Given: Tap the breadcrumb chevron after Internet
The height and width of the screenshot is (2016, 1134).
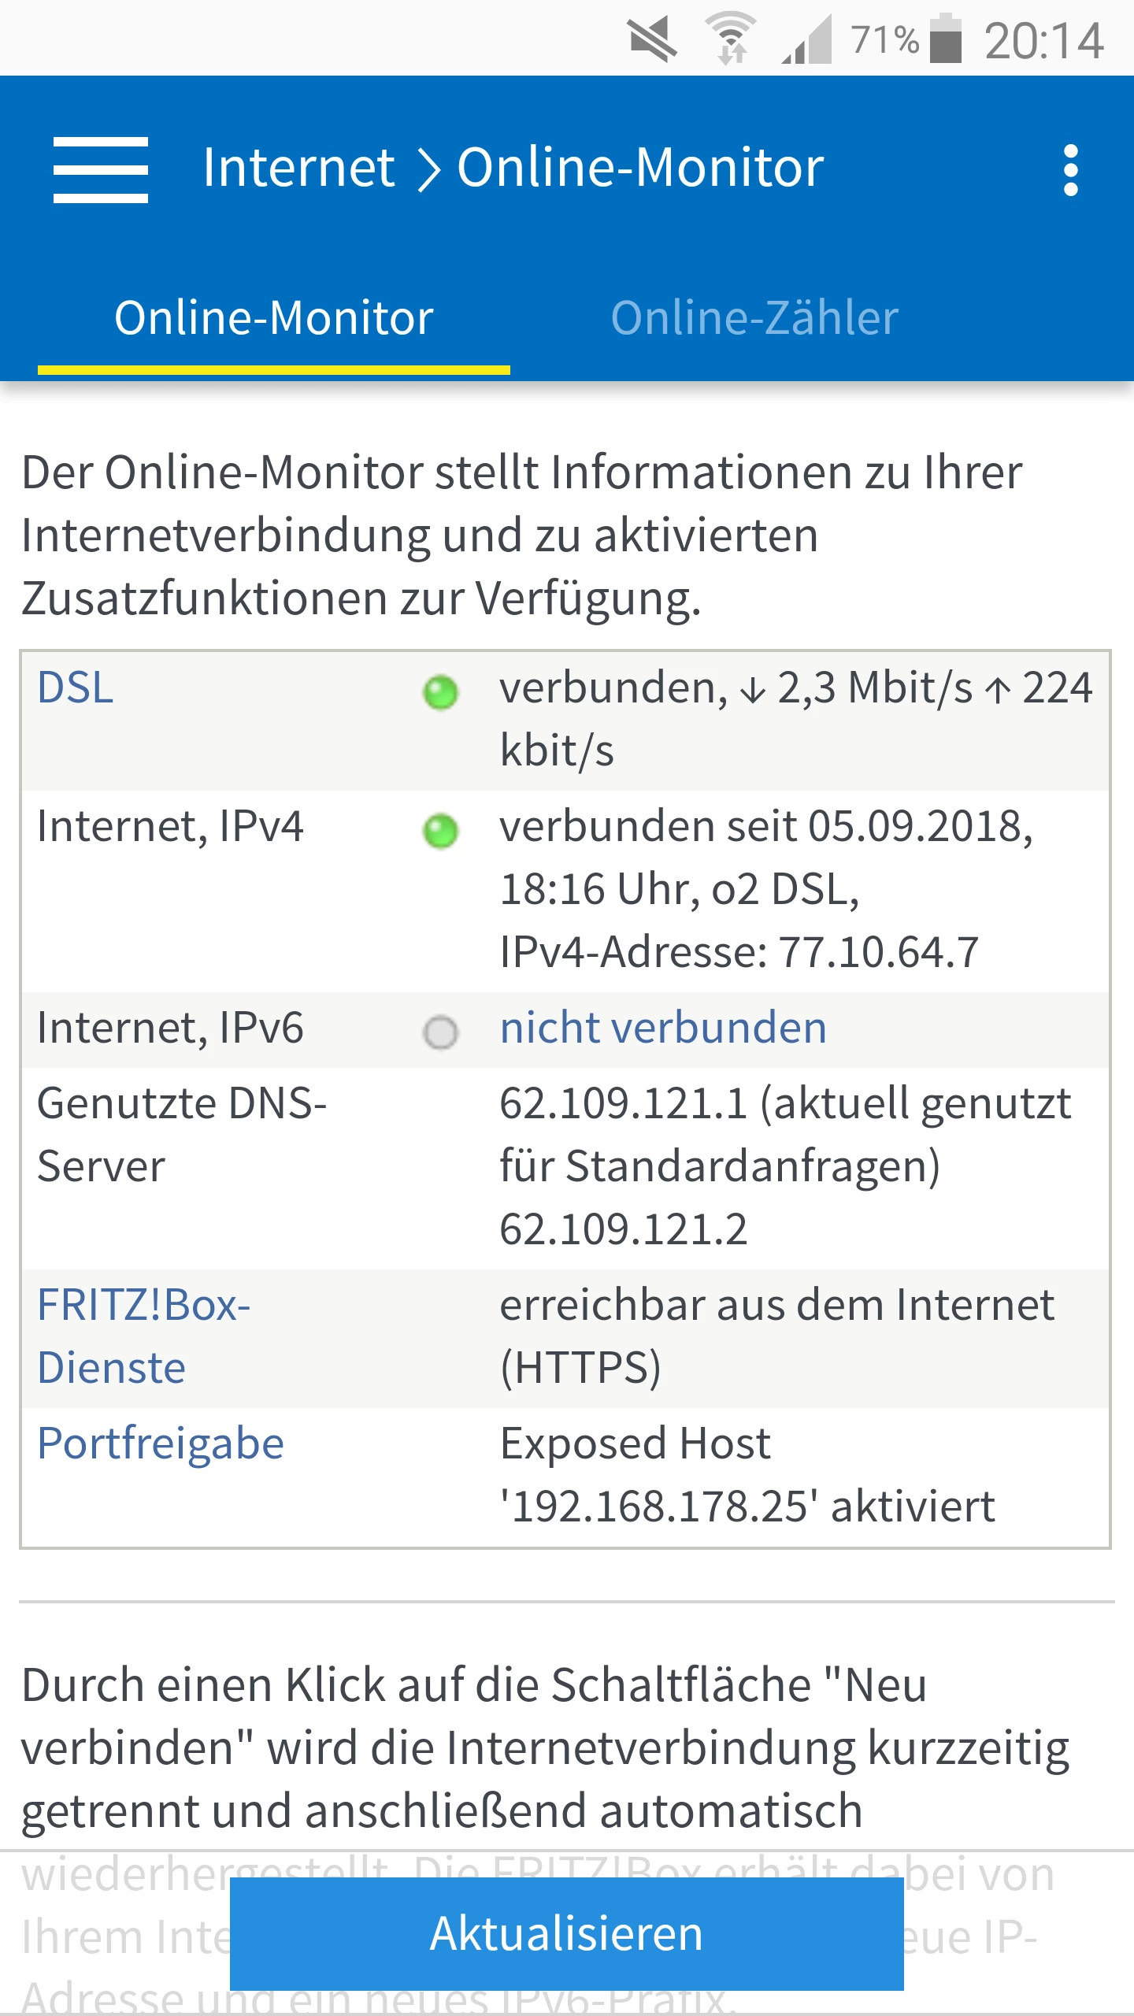Looking at the screenshot, I should click(428, 169).
